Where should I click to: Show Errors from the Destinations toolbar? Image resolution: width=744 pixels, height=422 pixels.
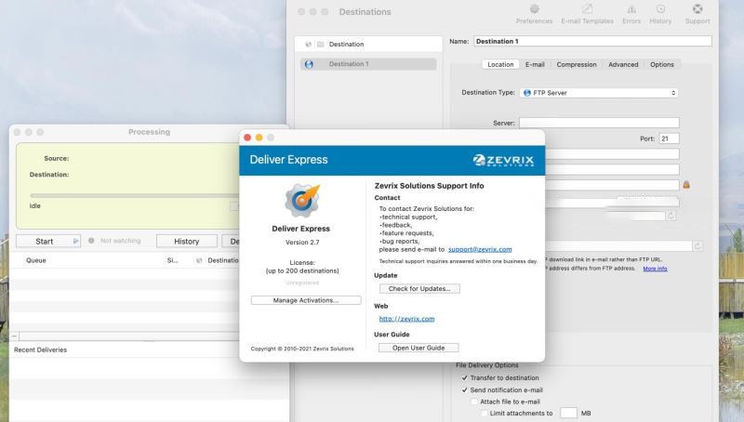click(631, 14)
